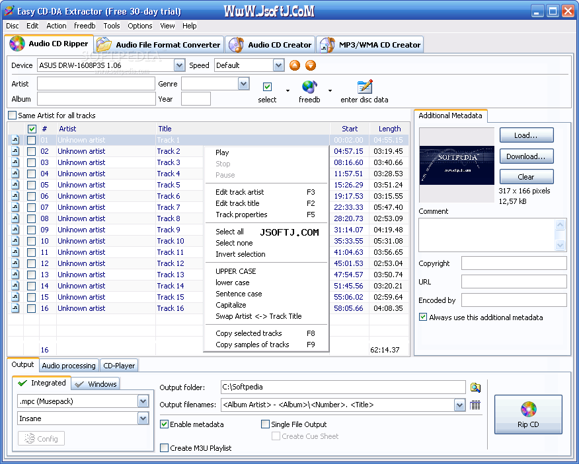Click the Comment box scroll-down arrow

[x=560, y=245]
